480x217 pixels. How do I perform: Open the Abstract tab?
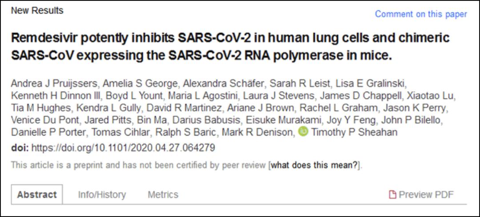37,194
